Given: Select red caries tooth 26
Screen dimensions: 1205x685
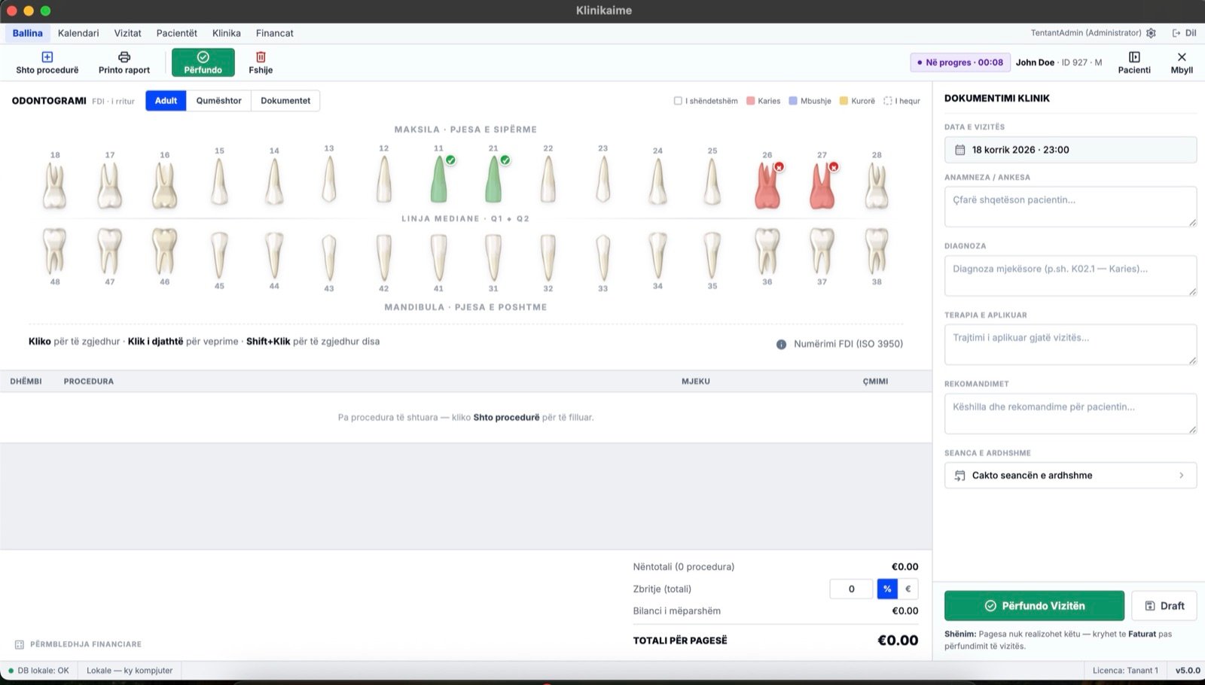Looking at the screenshot, I should (767, 186).
